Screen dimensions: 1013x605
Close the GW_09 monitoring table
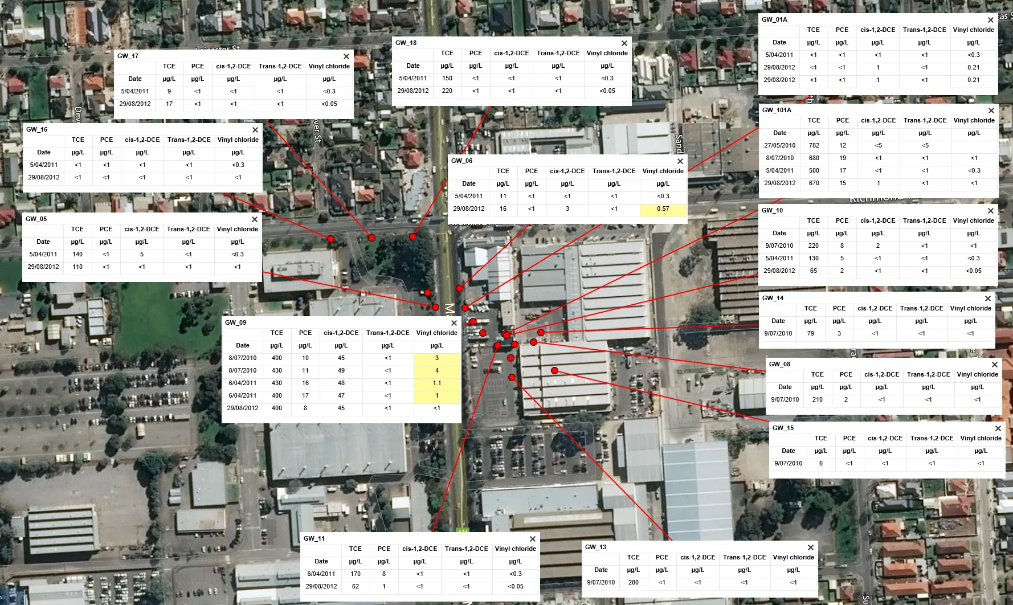454,323
